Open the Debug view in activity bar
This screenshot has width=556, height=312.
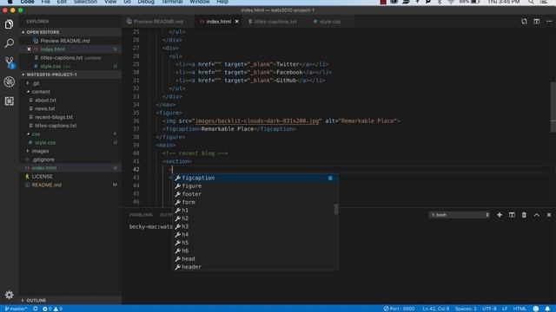pyautogui.click(x=10, y=81)
